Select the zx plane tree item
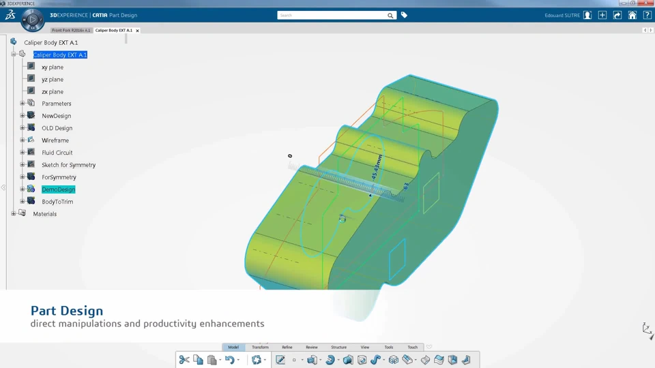The image size is (655, 368). point(53,92)
